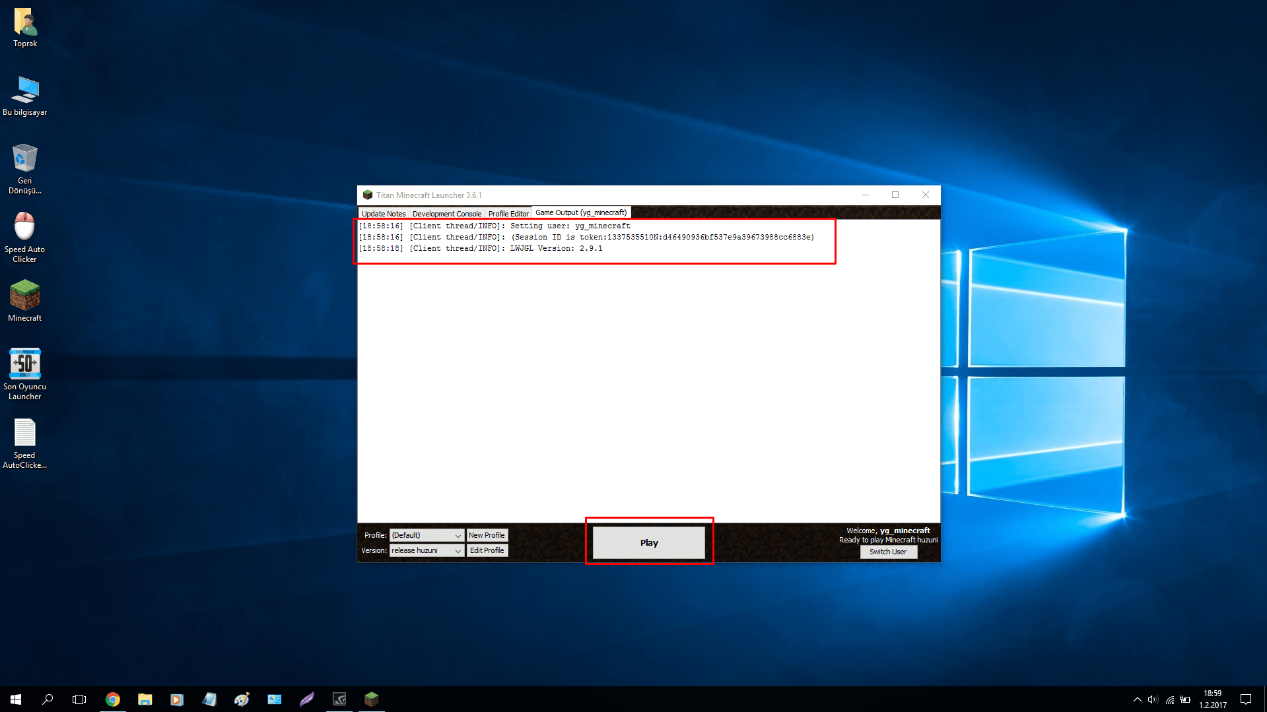This screenshot has height=712, width=1267.
Task: Select the Game Output (yg_minecraft) tab
Action: (581, 212)
